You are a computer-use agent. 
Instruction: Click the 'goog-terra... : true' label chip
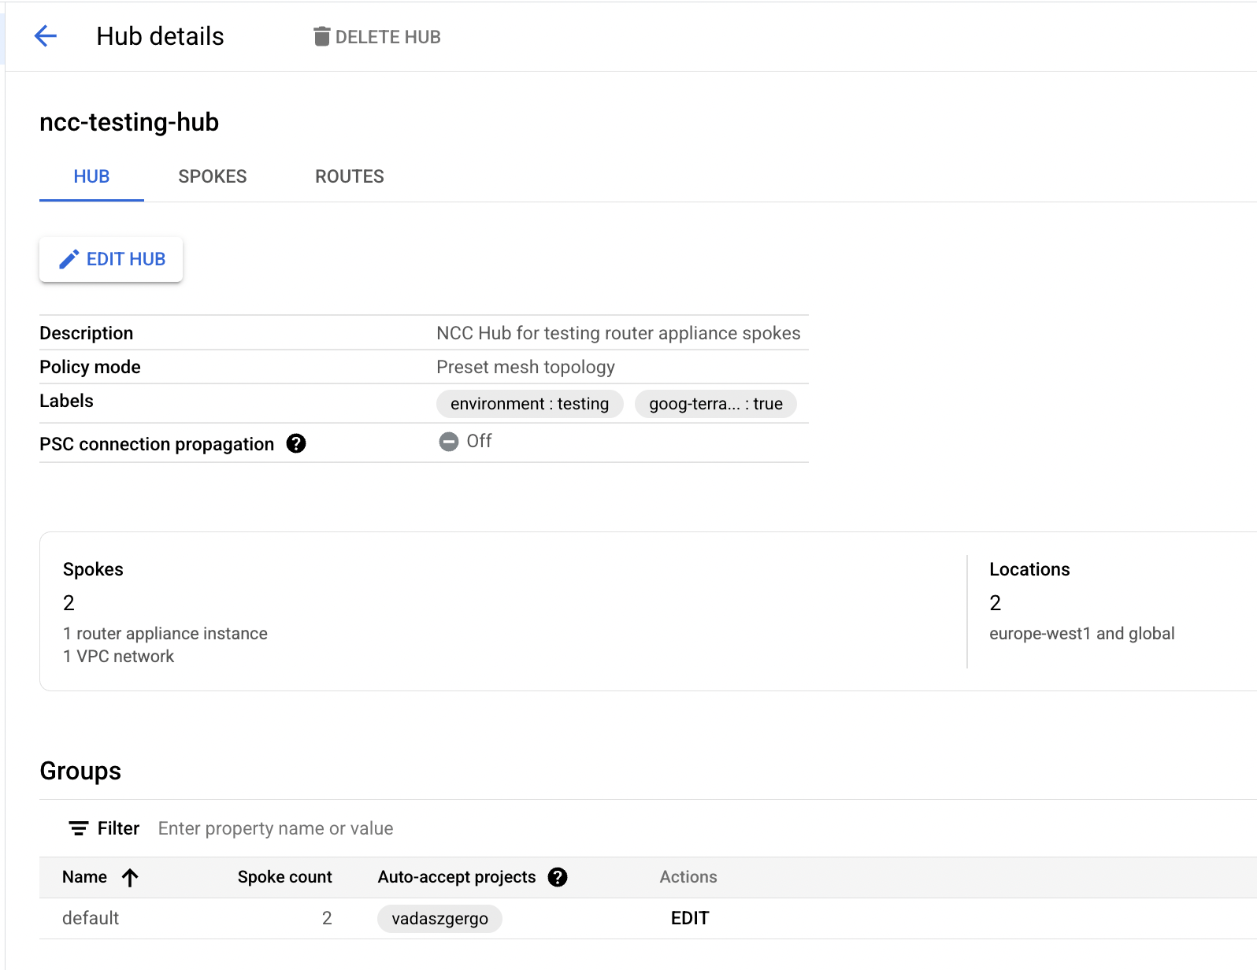pos(715,404)
